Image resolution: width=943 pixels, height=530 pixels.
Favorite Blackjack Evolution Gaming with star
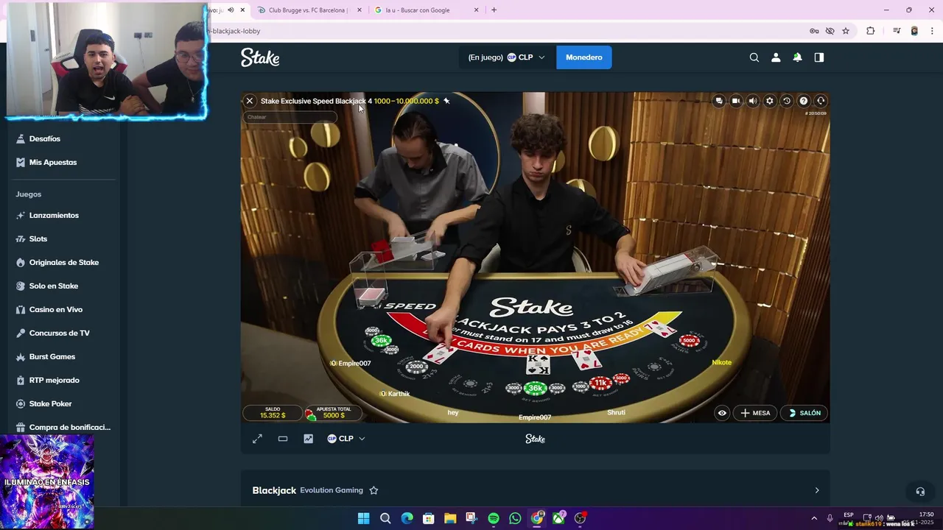374,490
